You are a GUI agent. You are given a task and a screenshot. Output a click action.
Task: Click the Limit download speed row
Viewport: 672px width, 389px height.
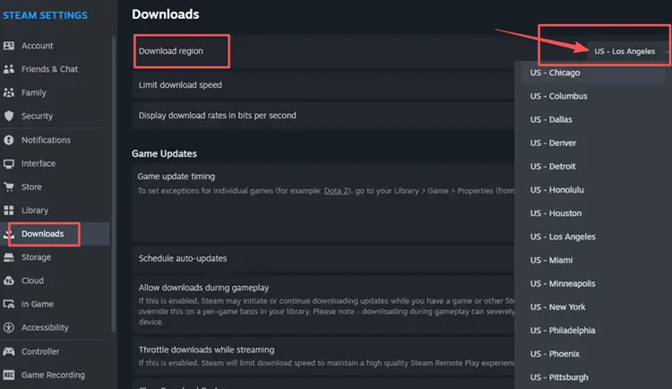(323, 85)
